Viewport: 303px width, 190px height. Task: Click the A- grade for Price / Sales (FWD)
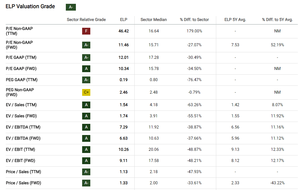86,183
